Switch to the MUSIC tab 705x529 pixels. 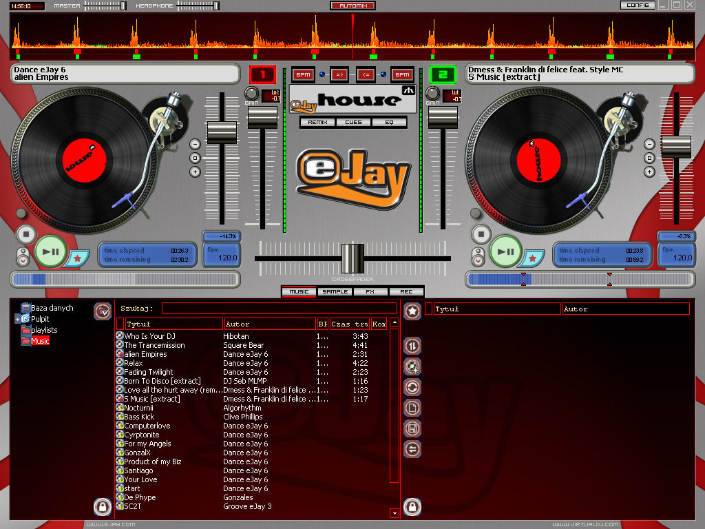[299, 292]
